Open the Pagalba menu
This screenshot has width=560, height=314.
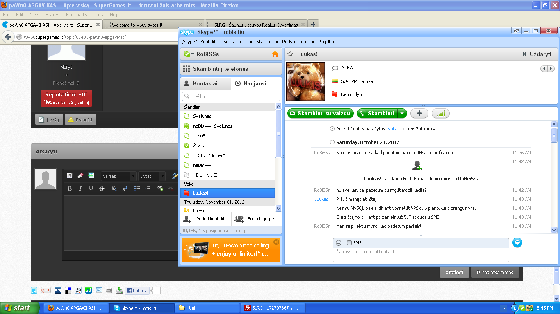point(326,42)
